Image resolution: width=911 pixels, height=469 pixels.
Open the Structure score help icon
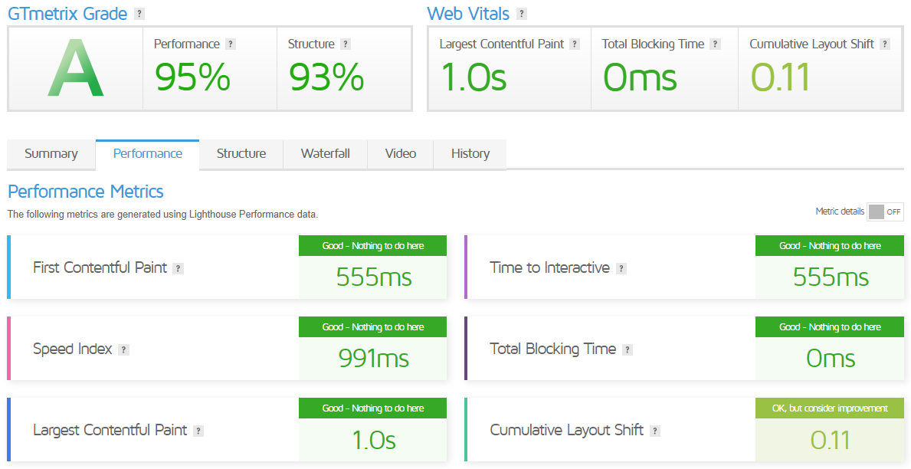pyautogui.click(x=346, y=44)
